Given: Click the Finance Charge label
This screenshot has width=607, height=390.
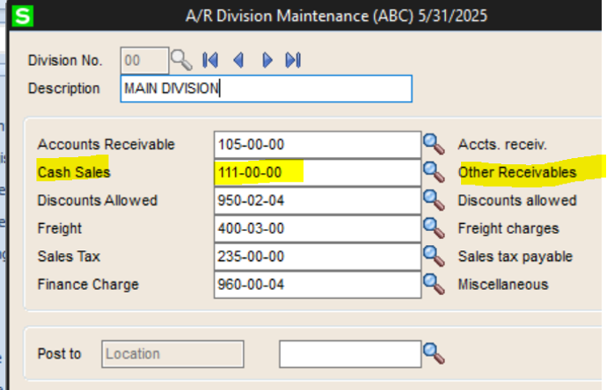Looking at the screenshot, I should 88,285.
